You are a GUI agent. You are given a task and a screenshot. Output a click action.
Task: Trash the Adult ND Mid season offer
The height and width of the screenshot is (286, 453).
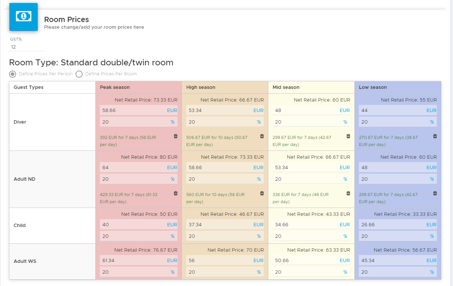[x=348, y=193]
